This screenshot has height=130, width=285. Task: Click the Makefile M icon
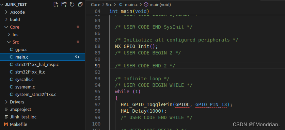6,124
